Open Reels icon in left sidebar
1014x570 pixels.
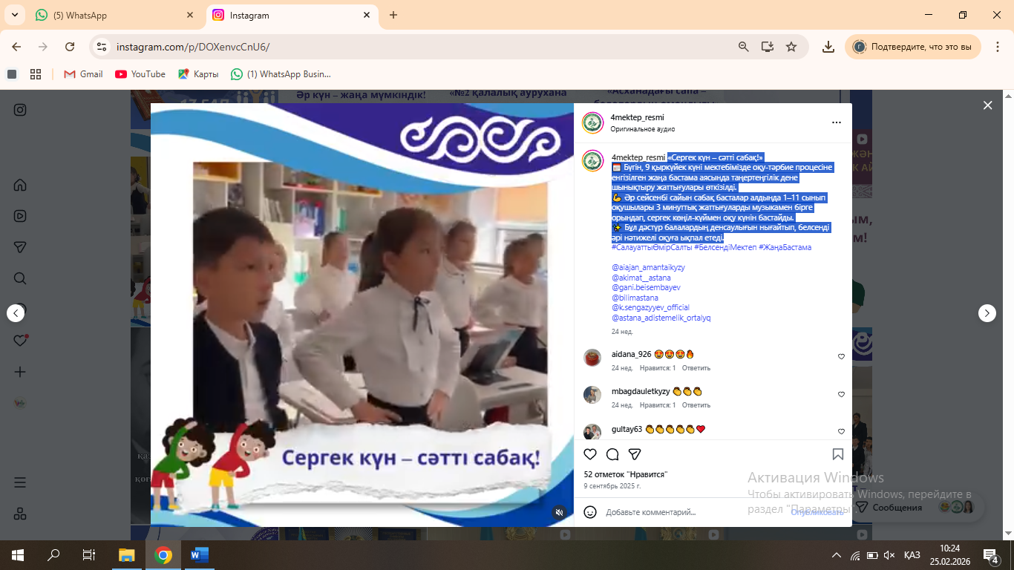click(x=20, y=216)
